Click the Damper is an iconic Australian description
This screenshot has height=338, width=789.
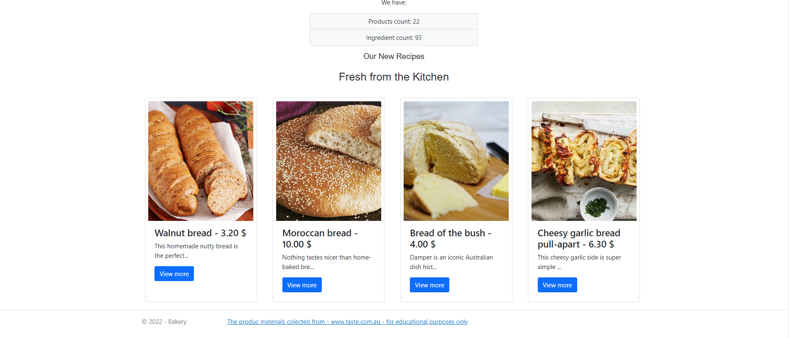pos(451,262)
